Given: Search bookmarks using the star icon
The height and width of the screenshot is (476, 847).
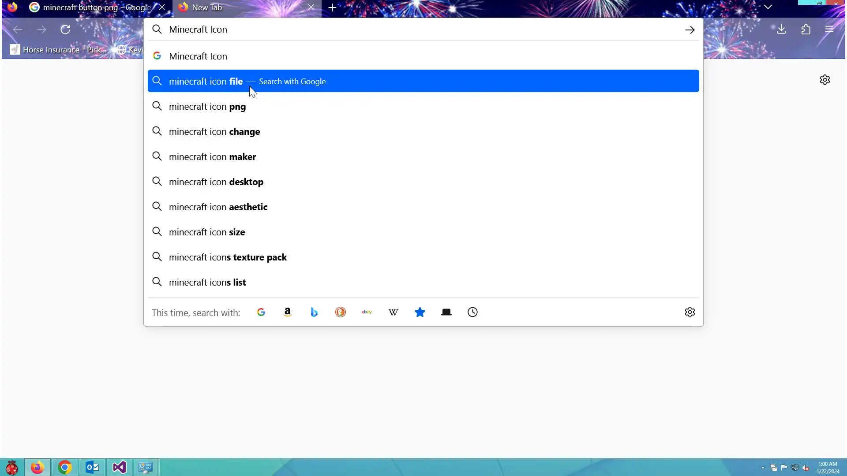Looking at the screenshot, I should (420, 312).
